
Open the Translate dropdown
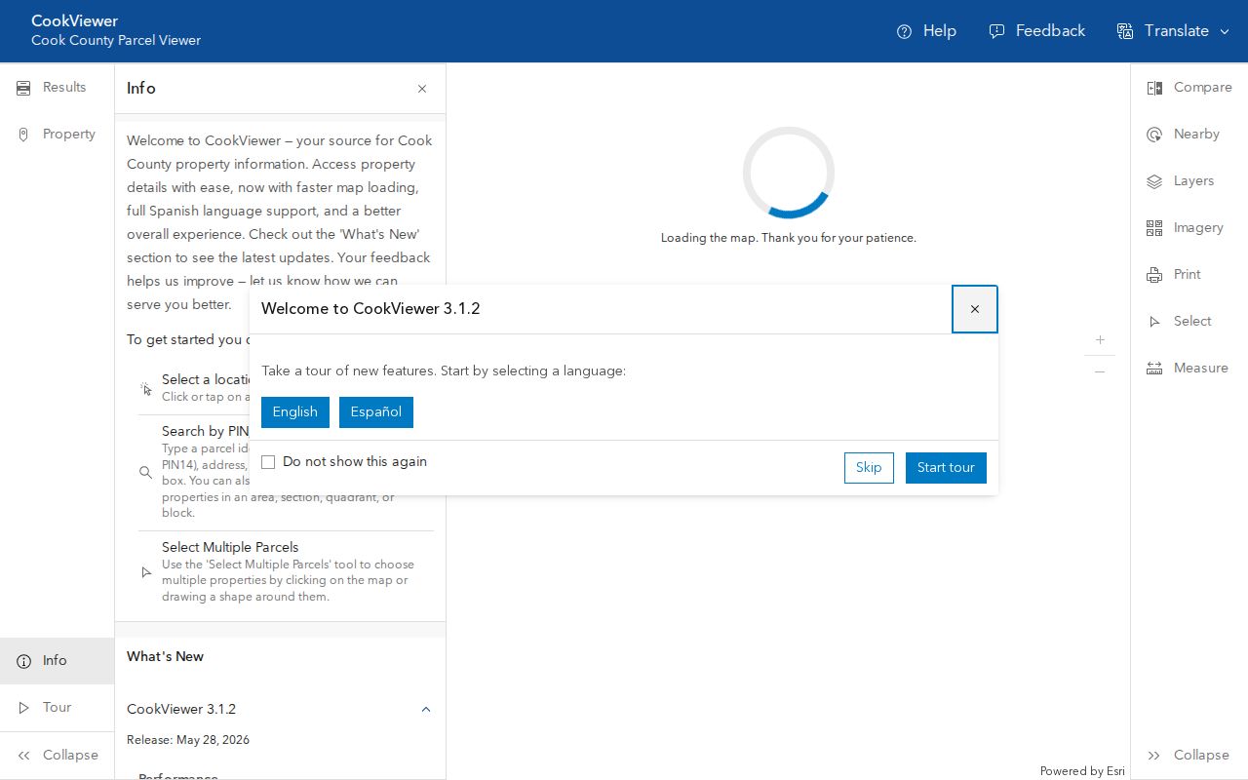click(1174, 31)
